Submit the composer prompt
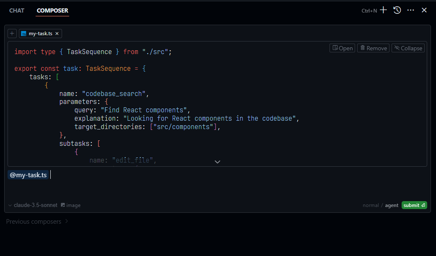Viewport: 436px width, 256px height. click(x=414, y=205)
